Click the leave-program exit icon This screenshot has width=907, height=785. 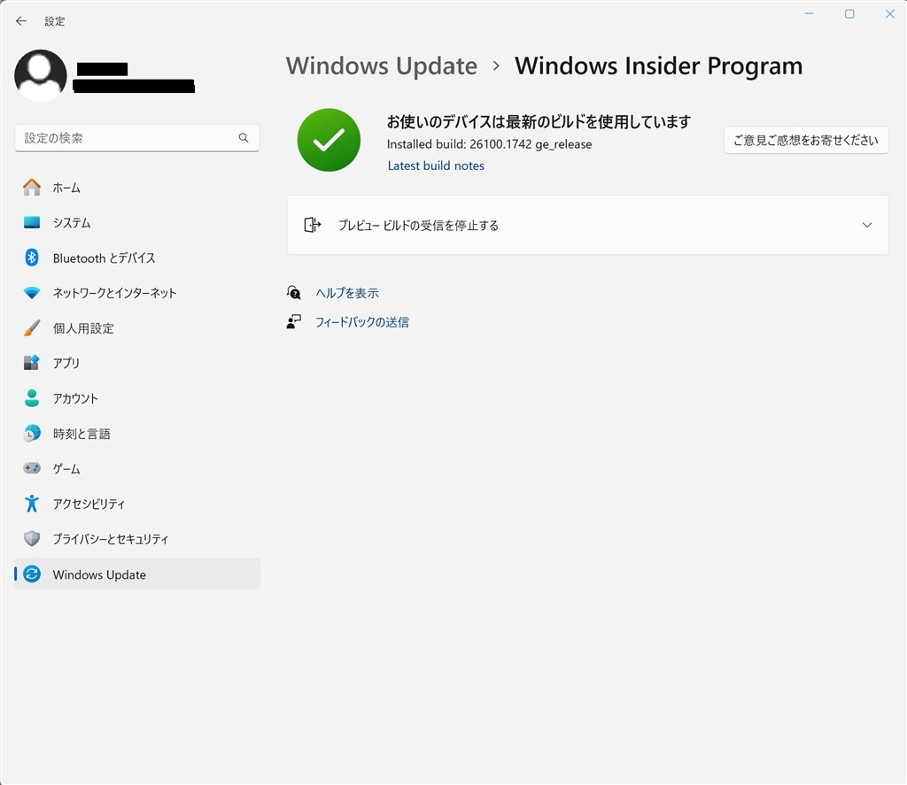pyautogui.click(x=313, y=225)
